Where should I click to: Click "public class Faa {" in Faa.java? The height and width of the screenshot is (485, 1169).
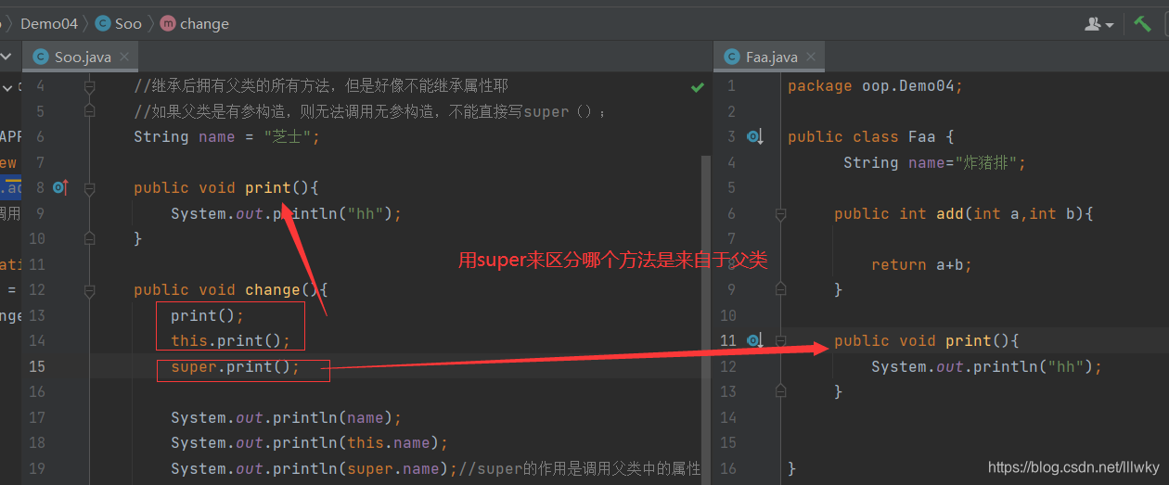tap(871, 136)
